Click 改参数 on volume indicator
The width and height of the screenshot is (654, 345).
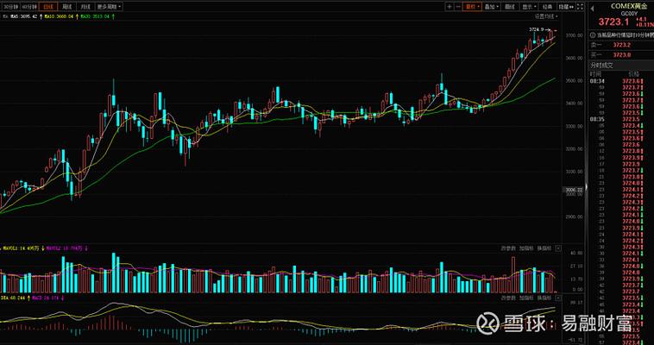tap(508, 248)
